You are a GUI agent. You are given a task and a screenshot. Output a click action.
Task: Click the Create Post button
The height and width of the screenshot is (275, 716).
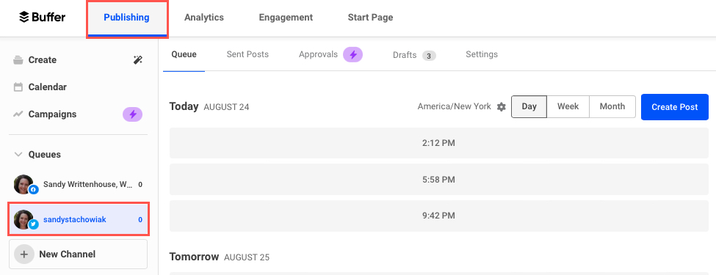point(674,107)
